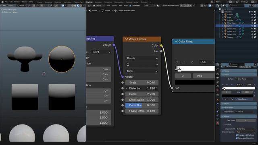Image resolution: width=258 pixels, height=145 pixels.
Task: Open Color Ramp RGB color mode dropdown
Action: (x=206, y=62)
